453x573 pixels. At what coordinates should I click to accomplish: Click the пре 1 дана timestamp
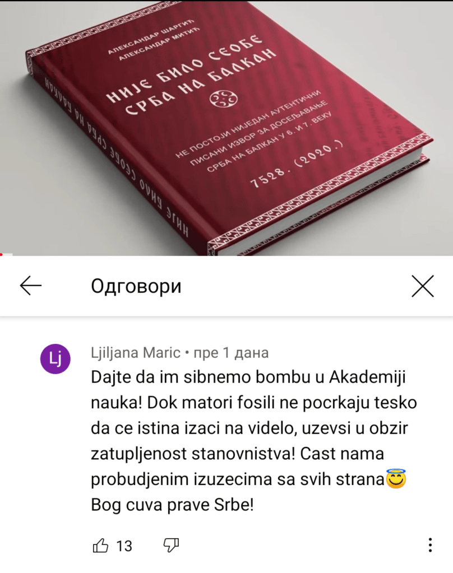[231, 353]
